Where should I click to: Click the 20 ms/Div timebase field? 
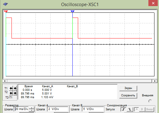22,109
